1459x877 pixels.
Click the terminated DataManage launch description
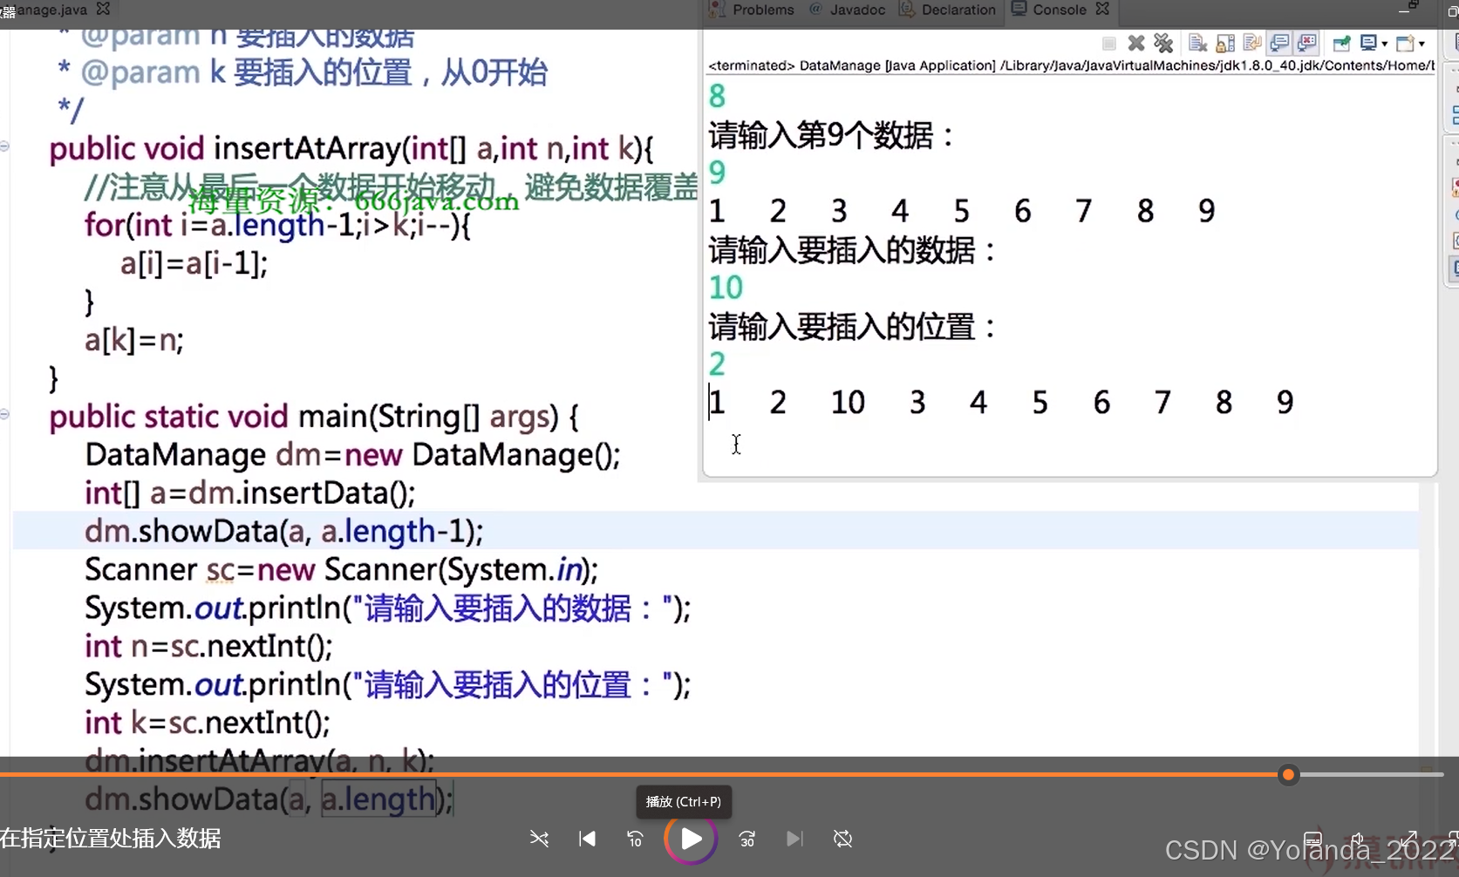(1070, 65)
